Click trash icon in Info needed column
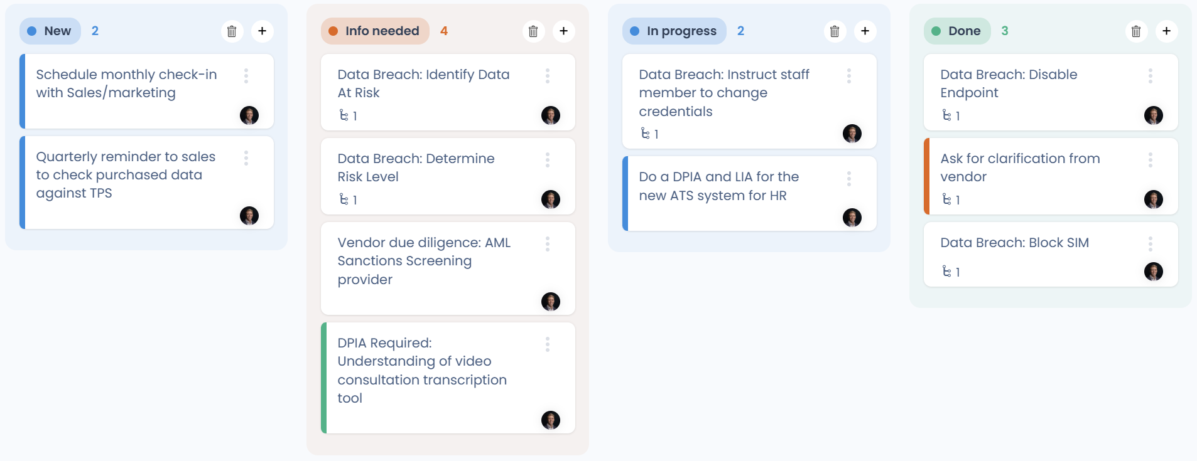 533,31
